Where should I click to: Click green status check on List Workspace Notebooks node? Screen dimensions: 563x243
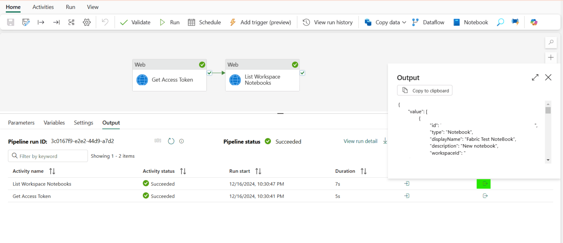click(x=295, y=65)
